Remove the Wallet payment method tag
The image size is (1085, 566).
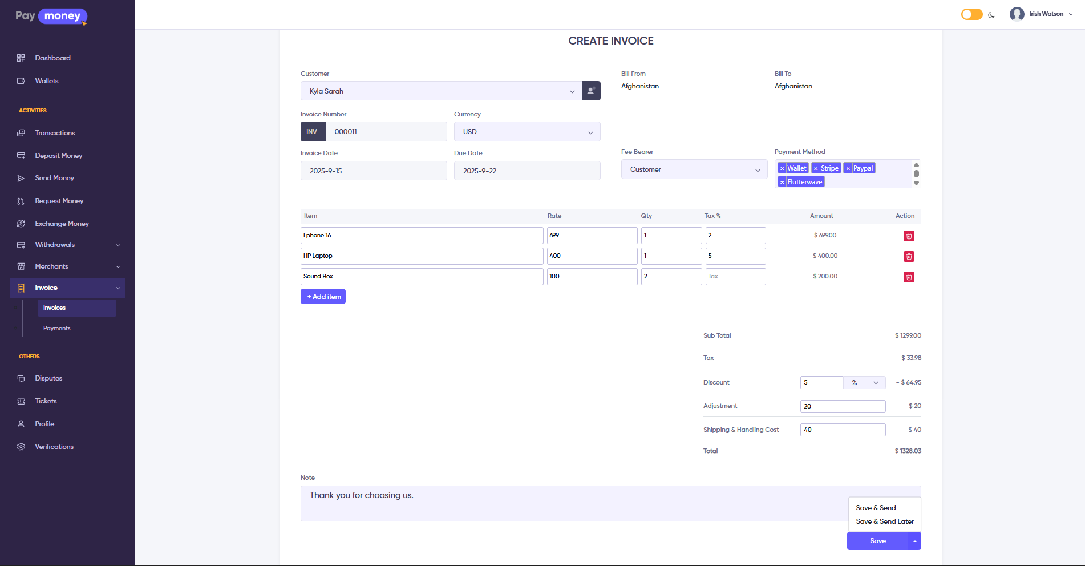[x=782, y=168]
